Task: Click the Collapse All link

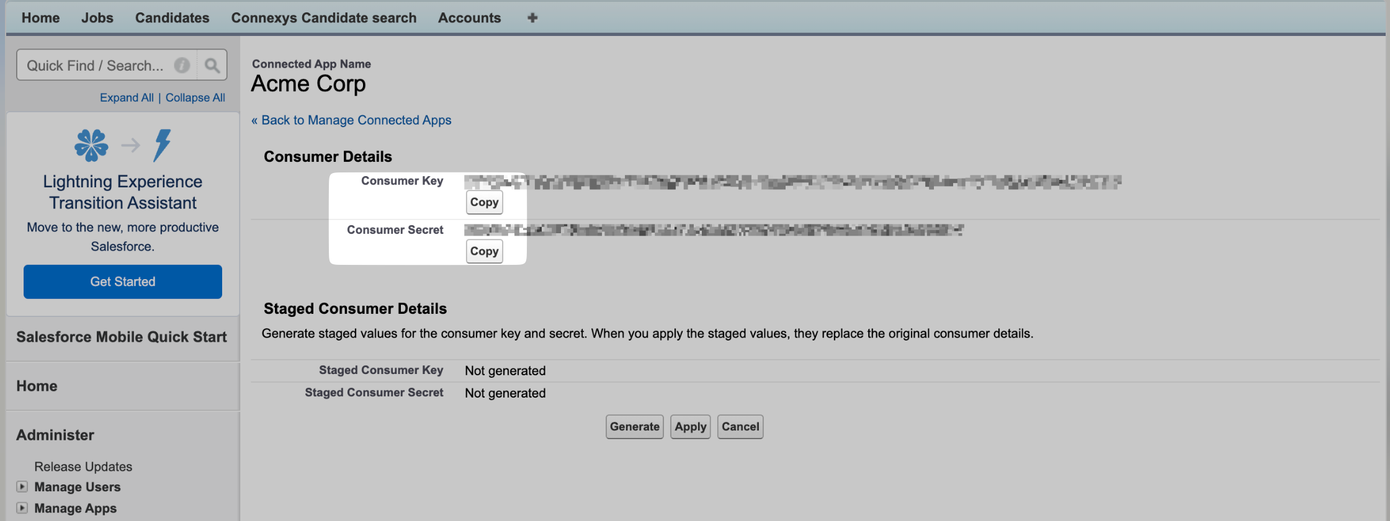Action: (x=195, y=97)
